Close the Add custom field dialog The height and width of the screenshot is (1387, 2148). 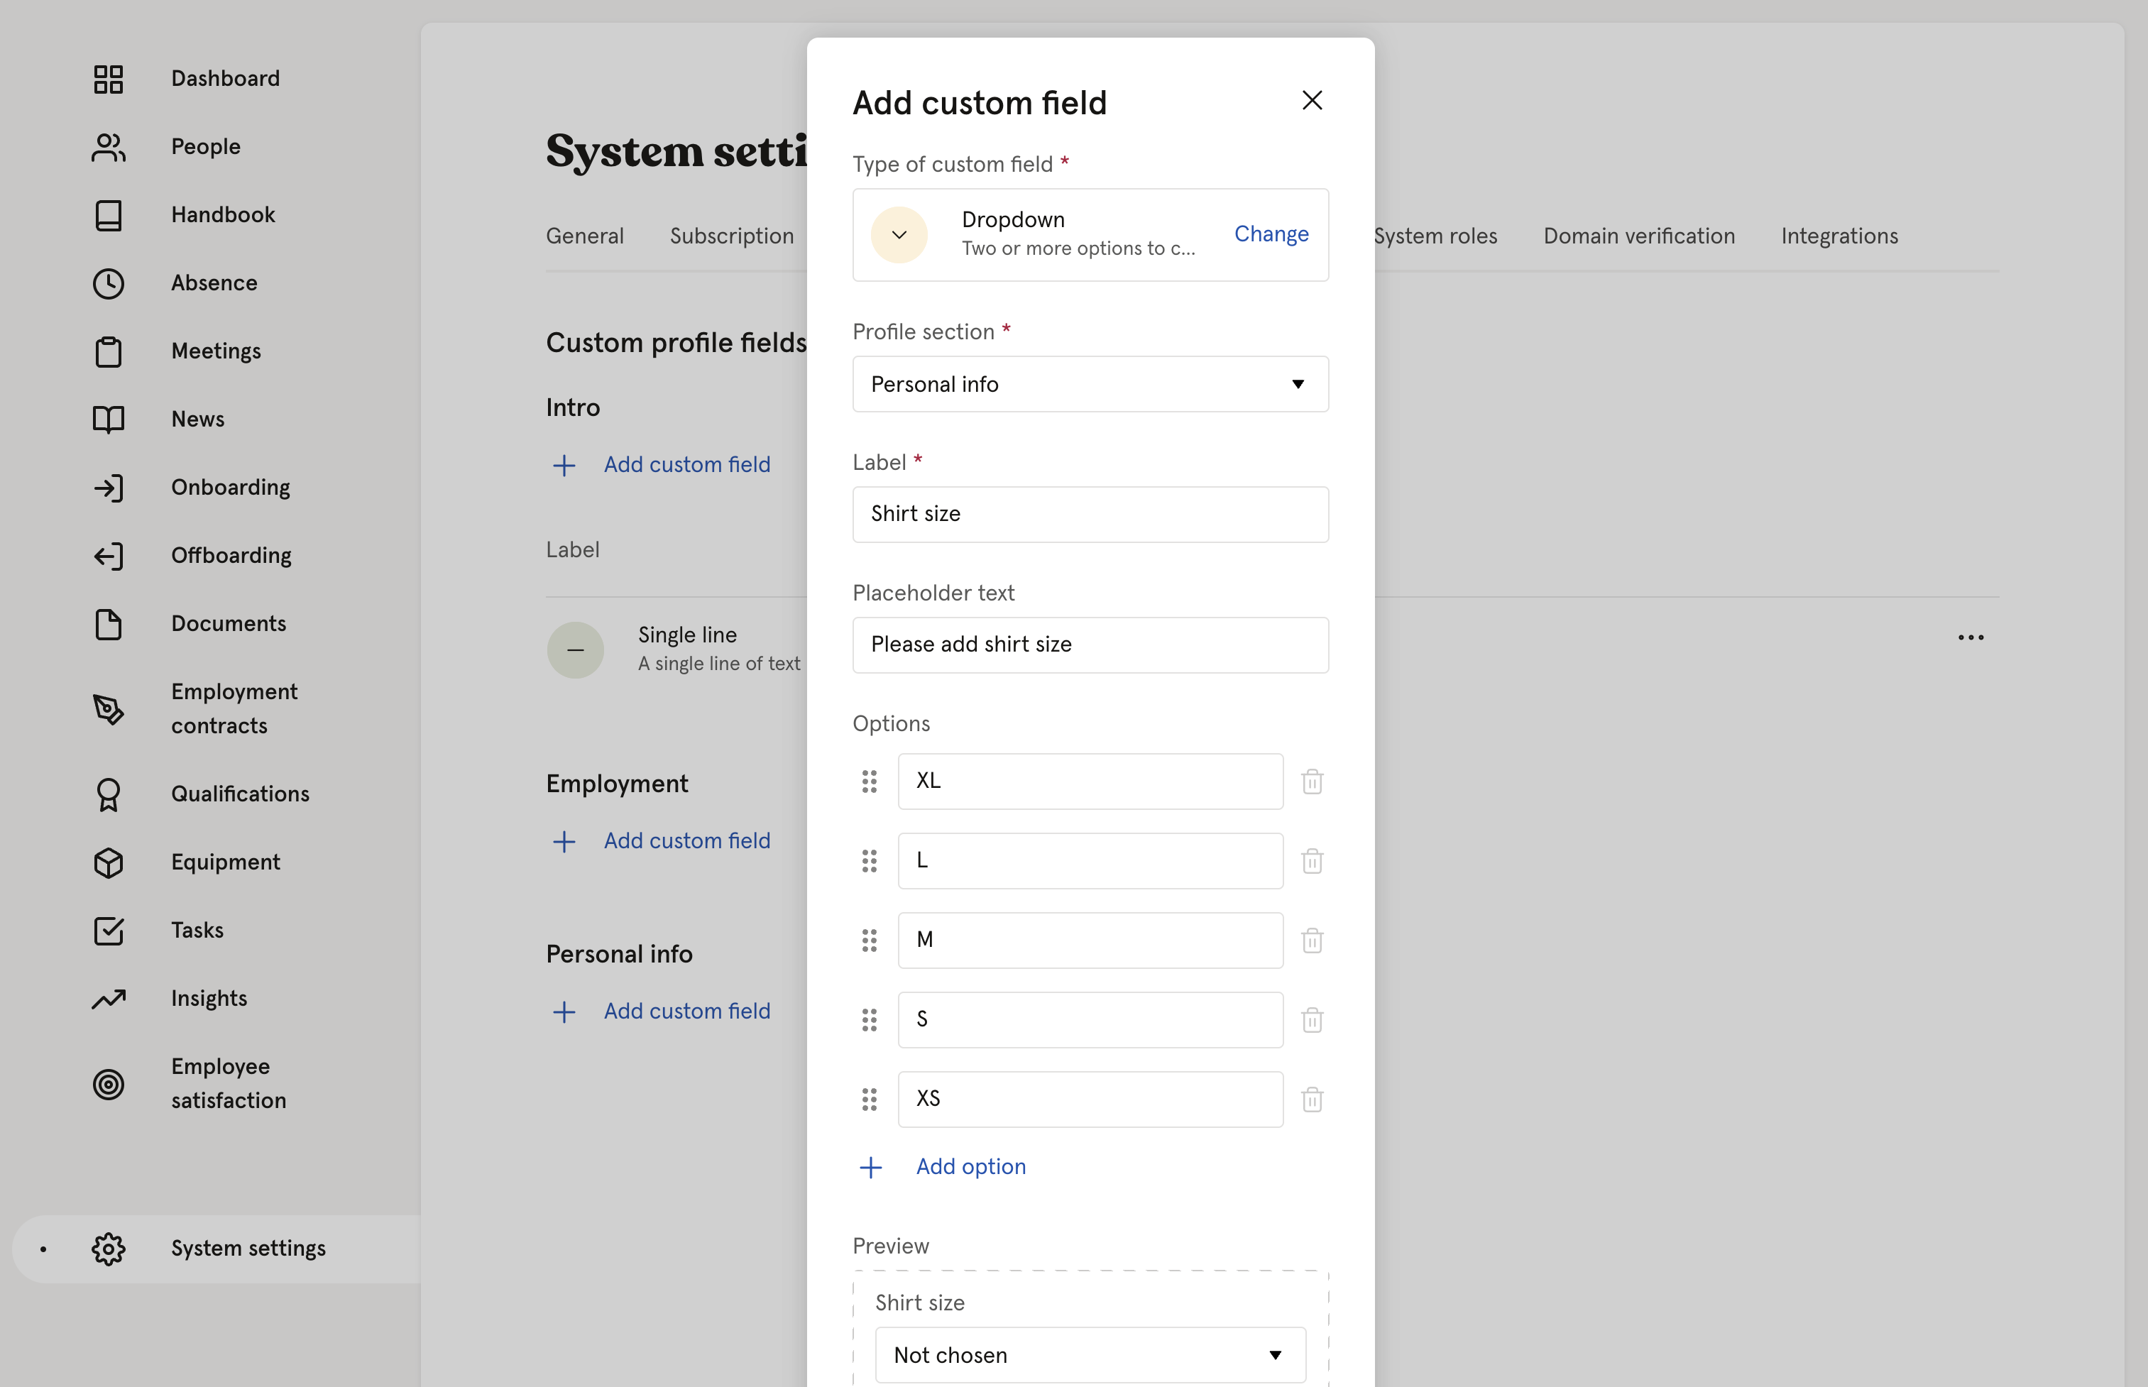coord(1313,100)
